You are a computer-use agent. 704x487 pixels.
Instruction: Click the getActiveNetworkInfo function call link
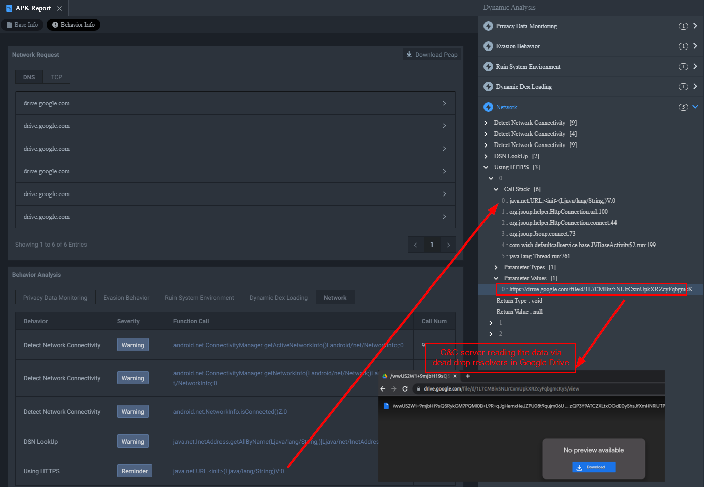point(288,345)
